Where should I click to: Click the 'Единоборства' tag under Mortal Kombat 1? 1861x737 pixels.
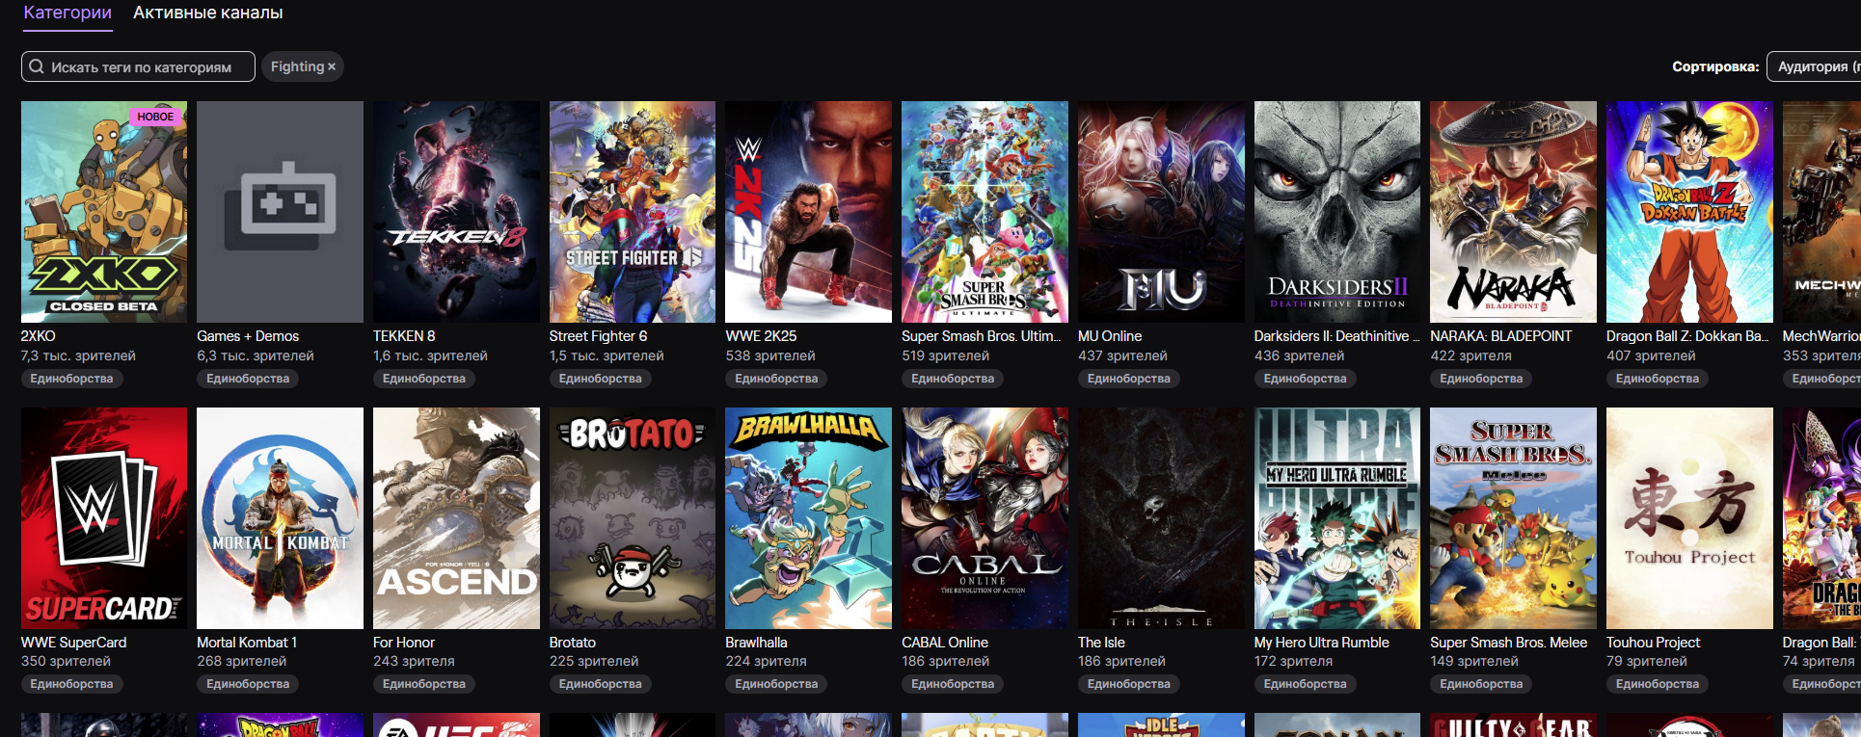(x=248, y=684)
